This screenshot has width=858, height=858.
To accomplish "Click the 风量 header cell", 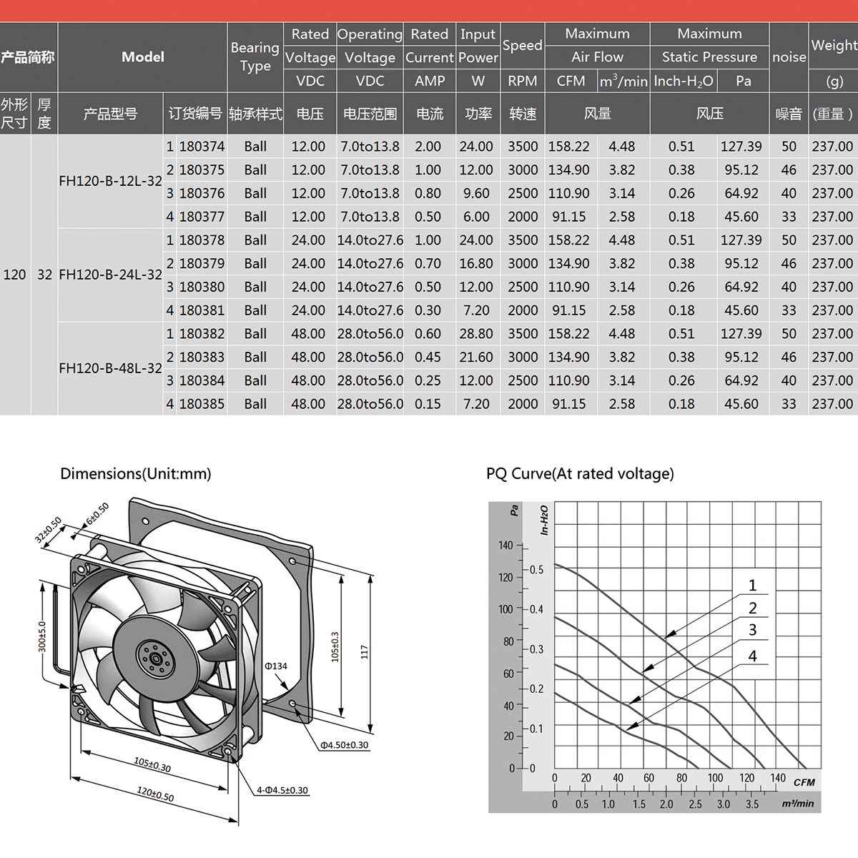I will [597, 114].
